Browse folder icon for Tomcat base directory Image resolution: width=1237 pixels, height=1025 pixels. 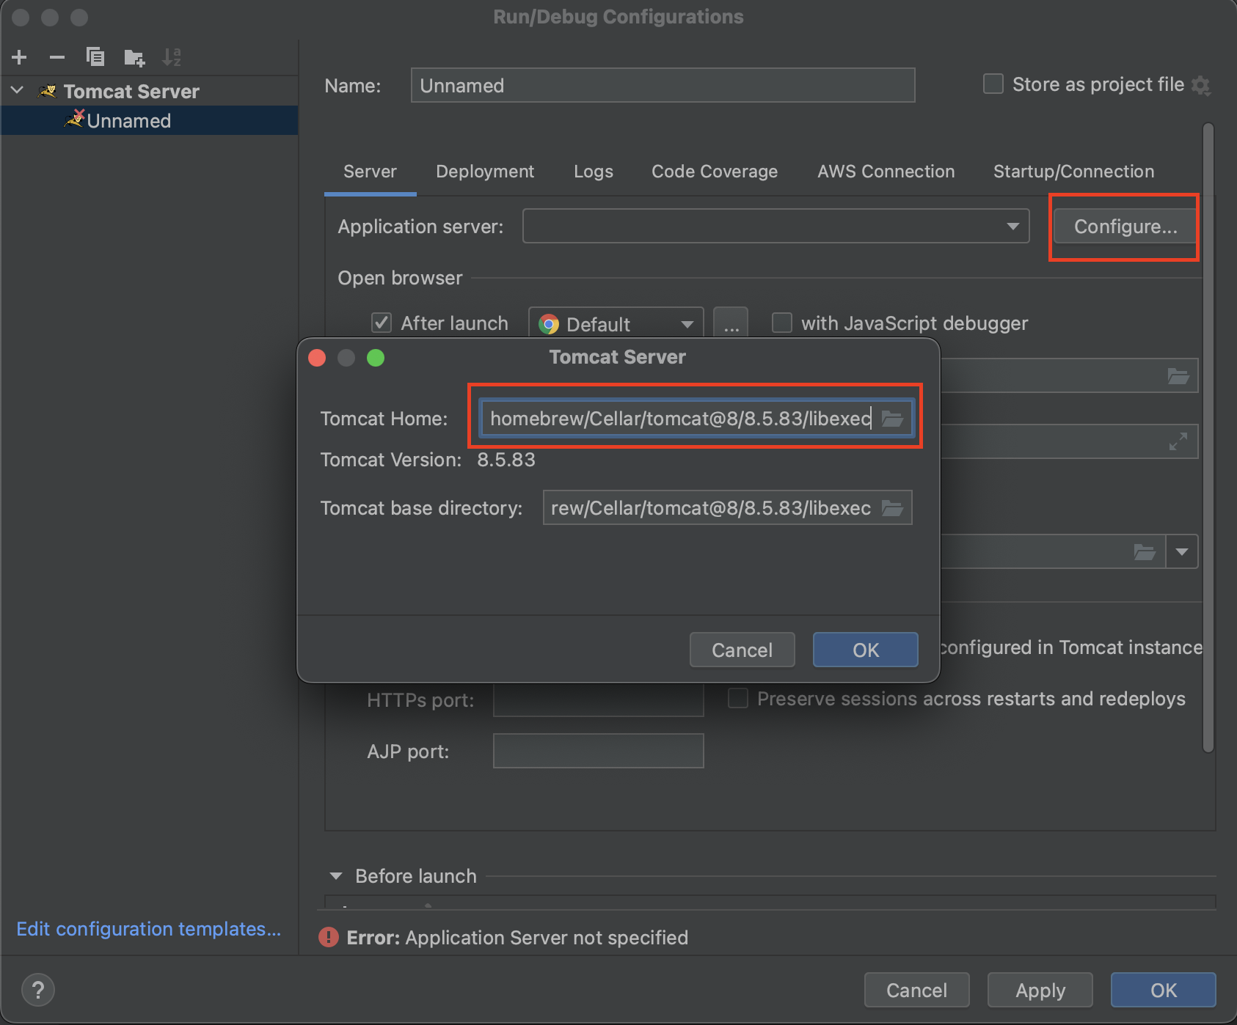(892, 508)
